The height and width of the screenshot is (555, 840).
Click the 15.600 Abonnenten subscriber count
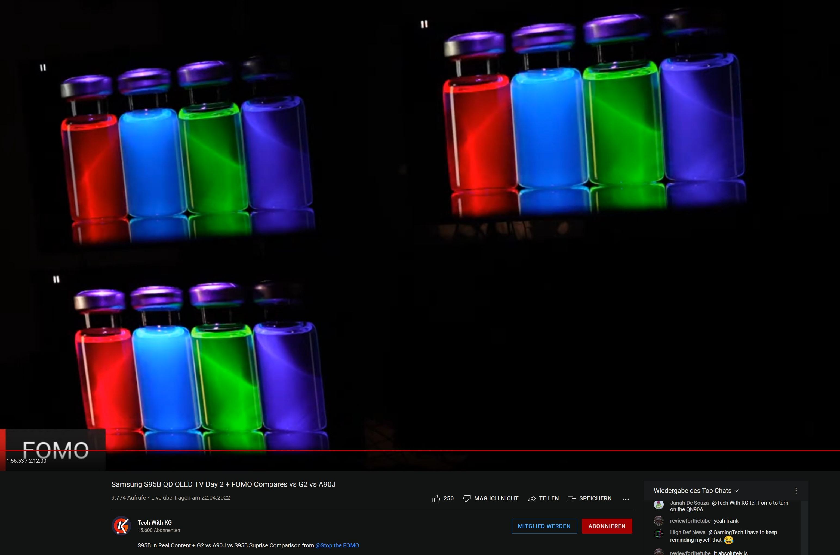(159, 530)
